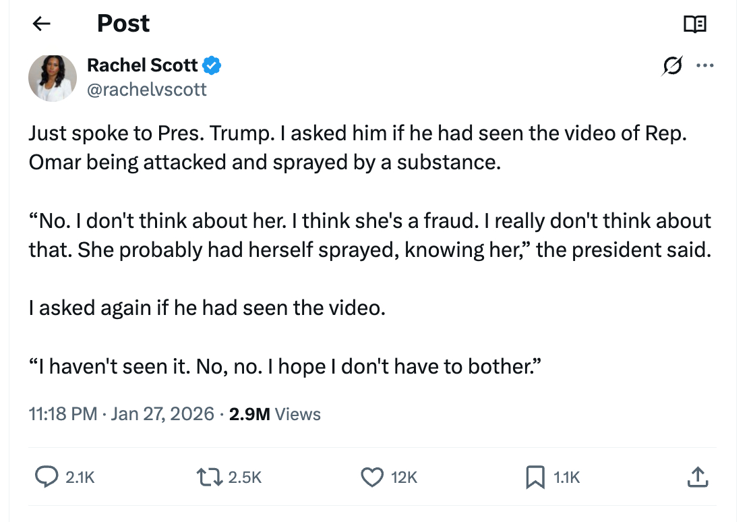
Task: Click the 2.1K replies count
Action: click(80, 477)
